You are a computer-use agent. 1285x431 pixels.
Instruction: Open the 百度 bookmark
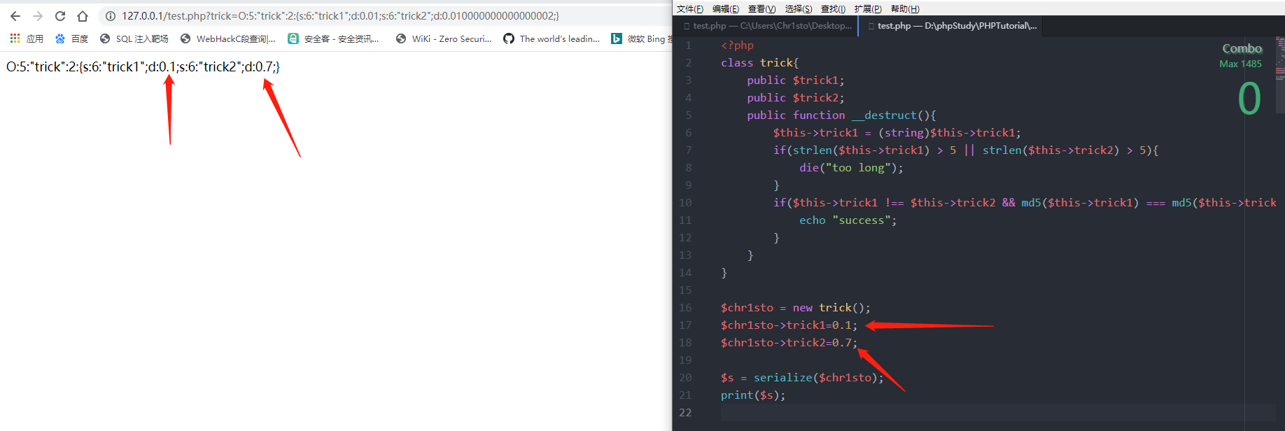[x=71, y=38]
